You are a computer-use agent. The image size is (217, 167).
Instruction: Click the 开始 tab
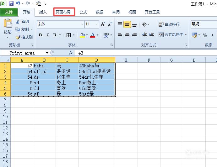click(x=27, y=12)
